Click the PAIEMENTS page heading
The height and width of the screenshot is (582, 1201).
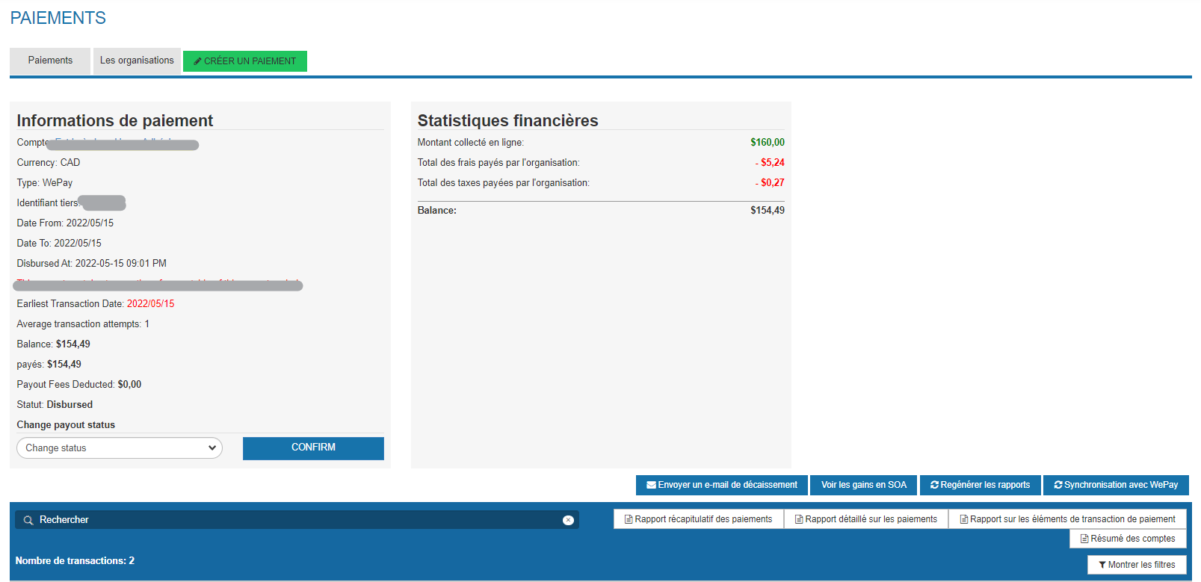tap(58, 18)
